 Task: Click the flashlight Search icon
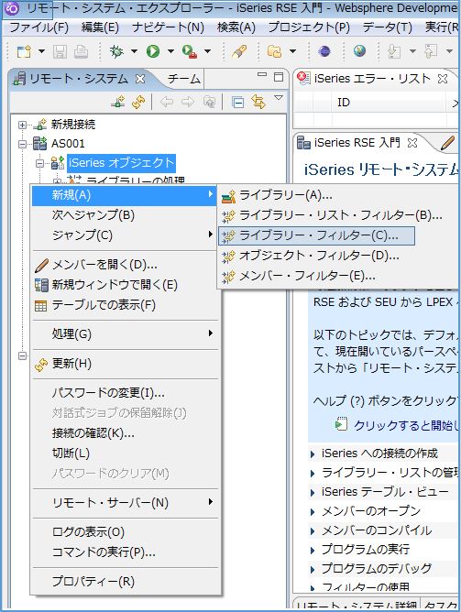click(x=239, y=51)
